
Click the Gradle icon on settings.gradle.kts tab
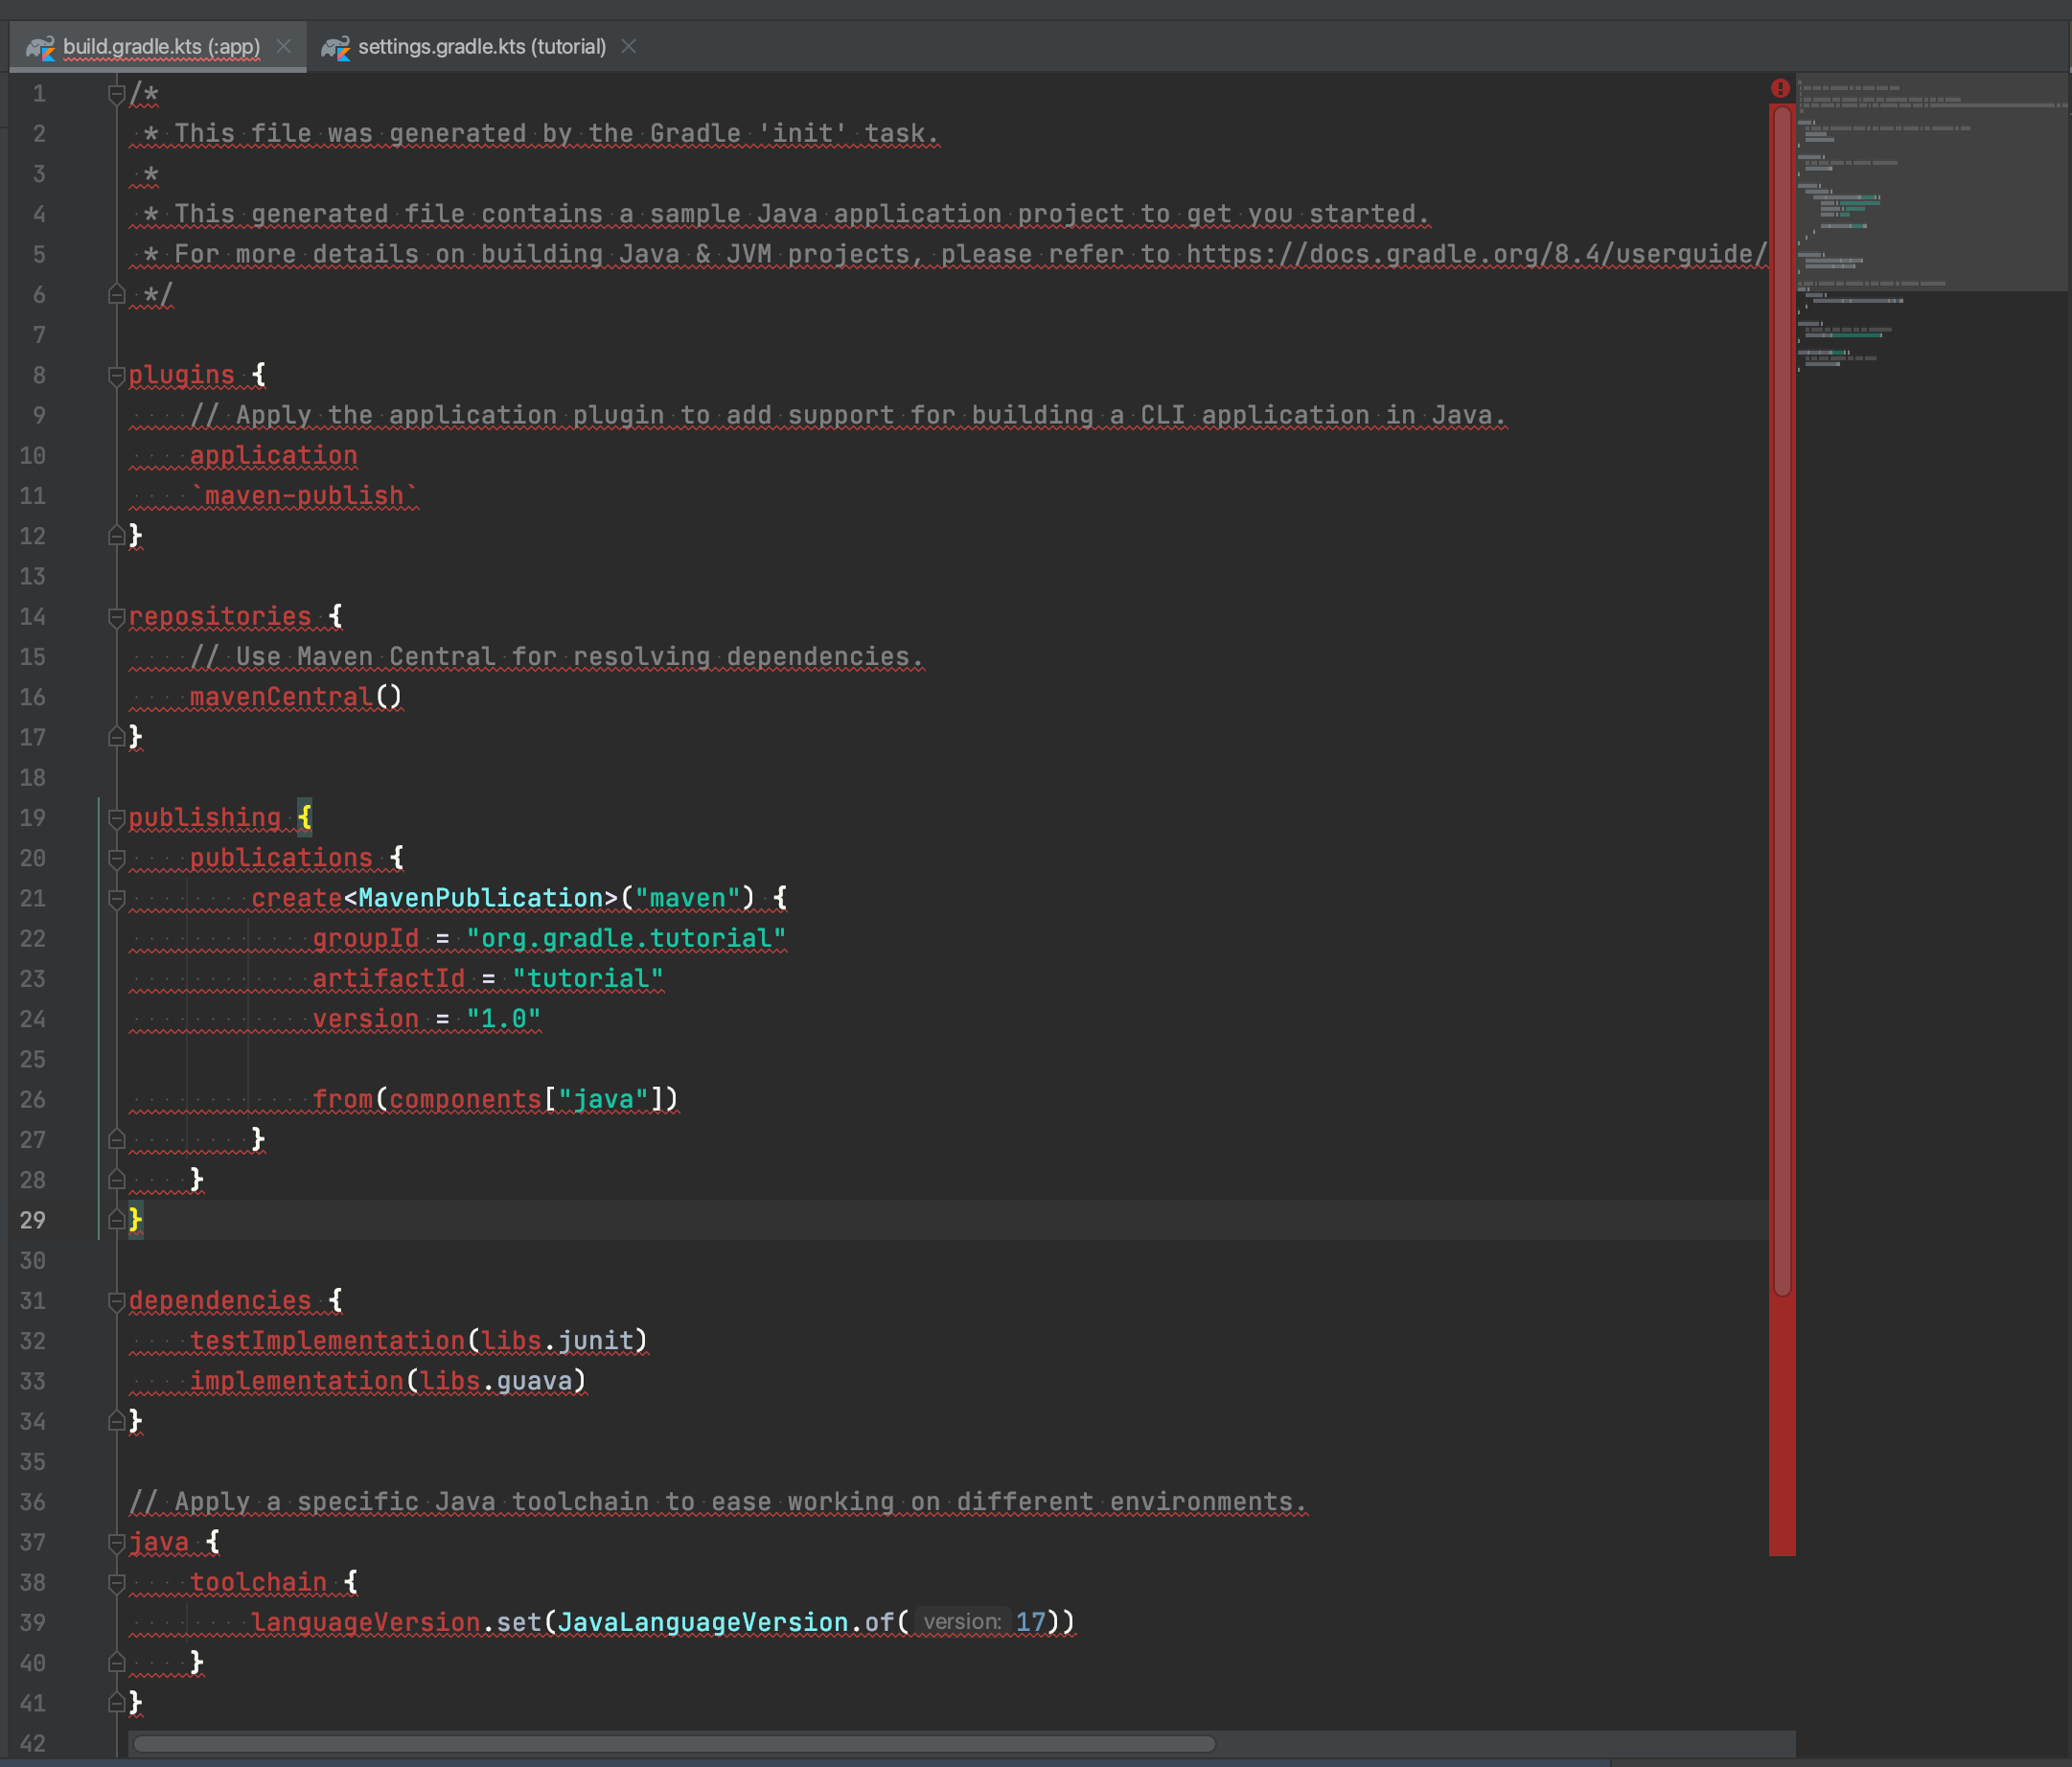pos(336,47)
